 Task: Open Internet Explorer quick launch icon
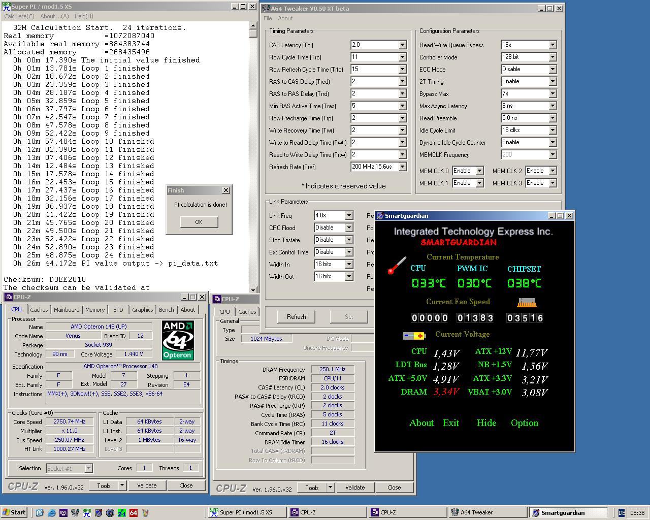point(52,513)
